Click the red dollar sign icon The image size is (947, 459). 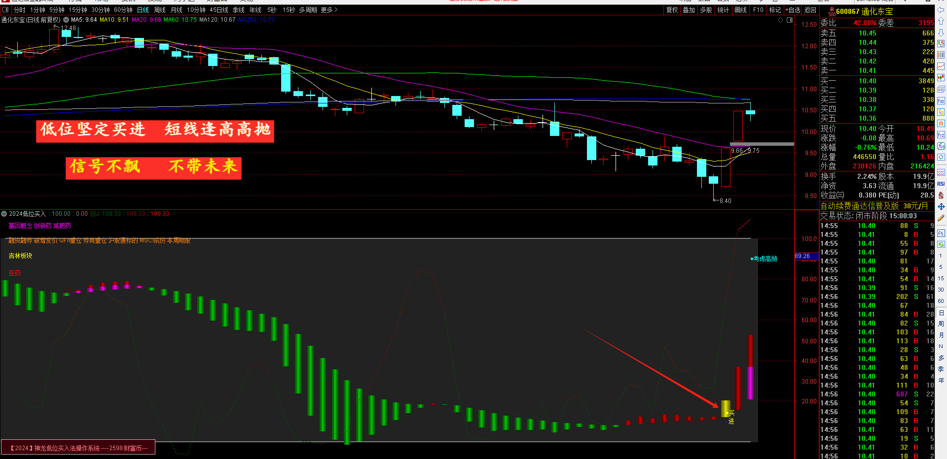point(941,195)
